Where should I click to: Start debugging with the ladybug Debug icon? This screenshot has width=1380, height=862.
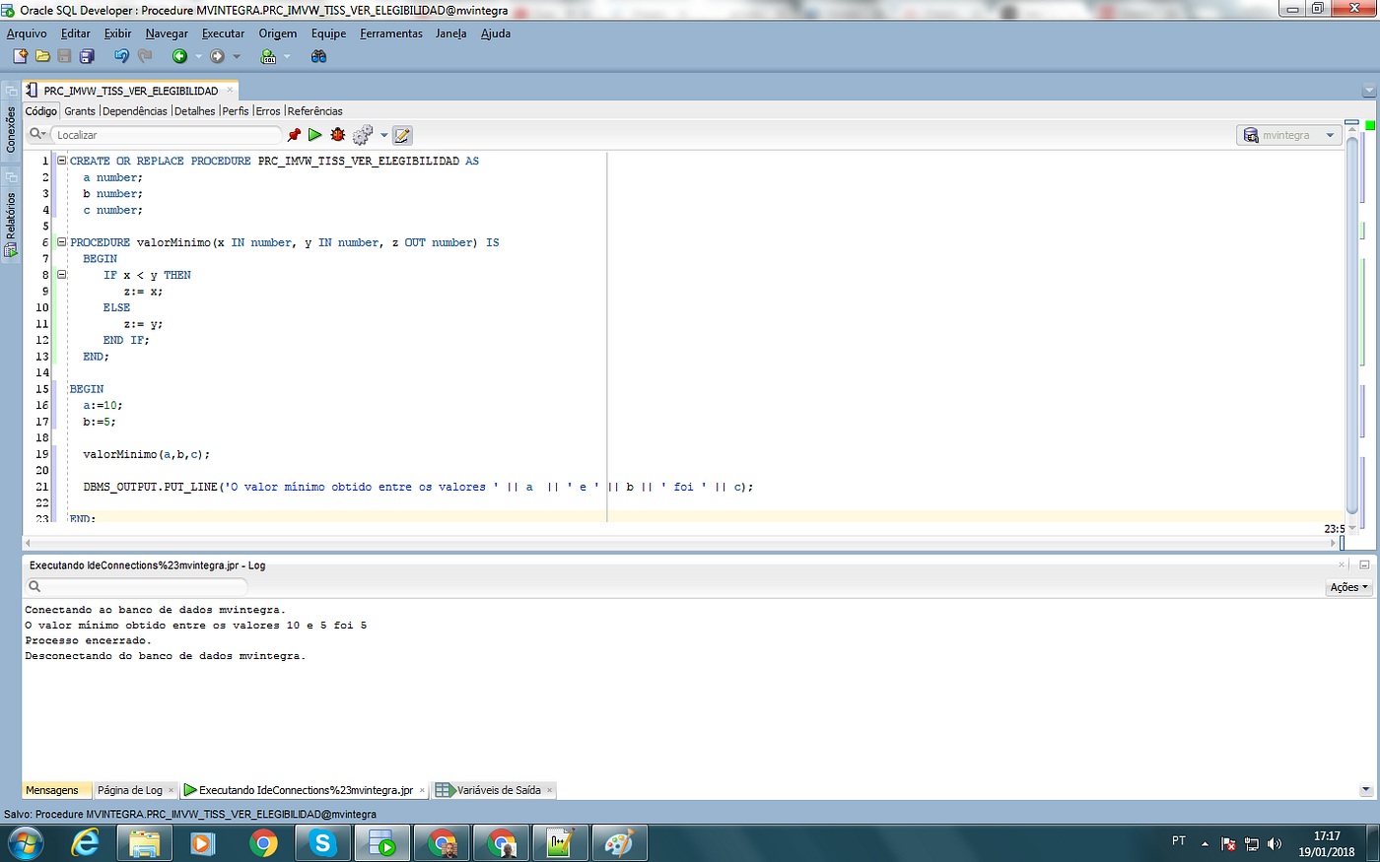click(338, 135)
